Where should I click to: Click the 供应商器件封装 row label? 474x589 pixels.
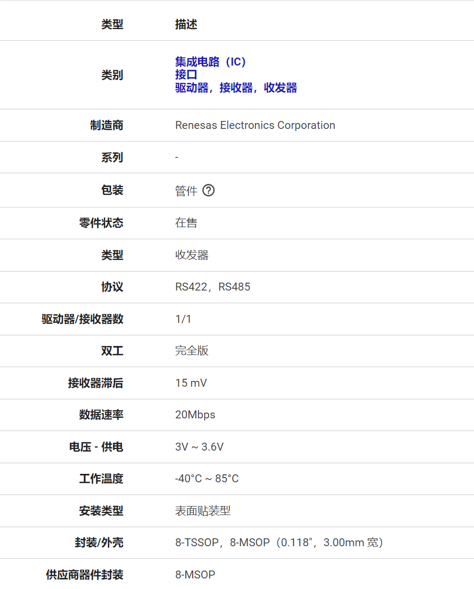84,575
